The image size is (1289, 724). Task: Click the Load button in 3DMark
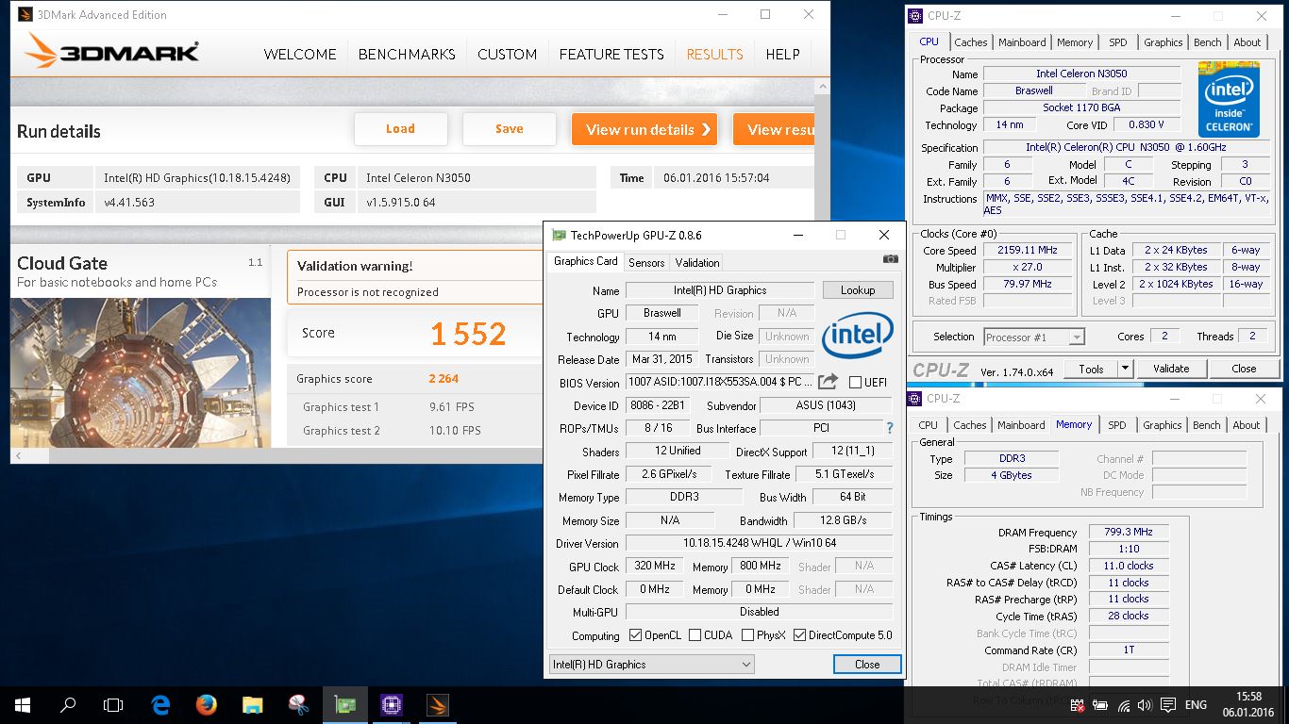coord(400,129)
